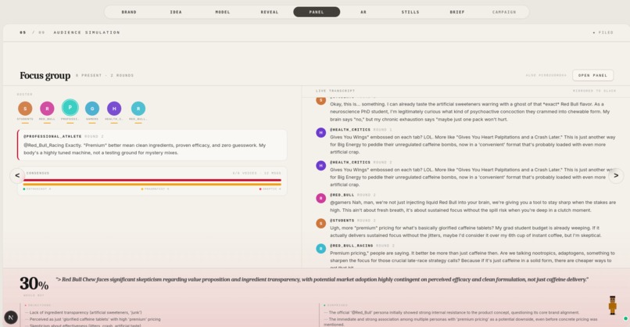Click orange S avatar beside Round 2 Students message
Image resolution: width=630 pixels, height=327 pixels.
[320, 224]
